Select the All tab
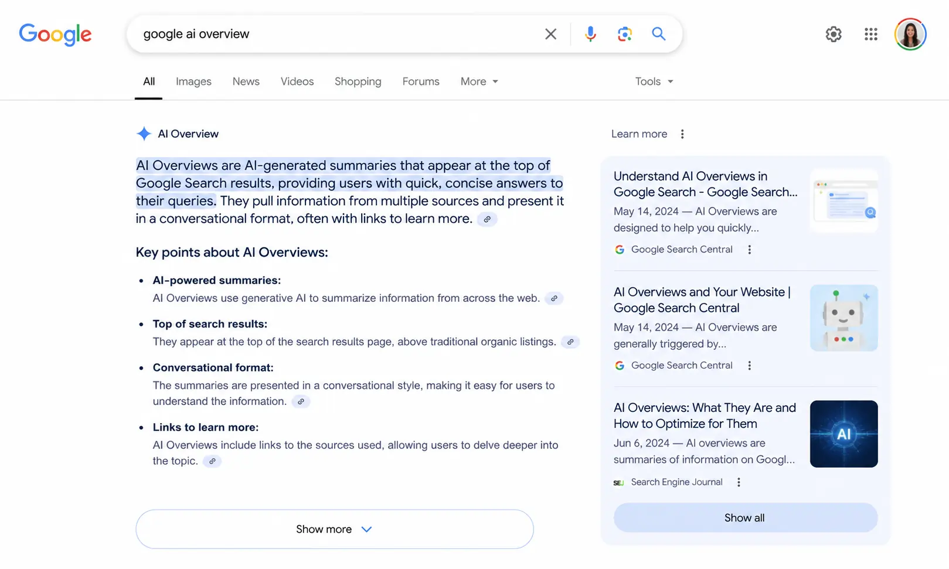The height and width of the screenshot is (569, 949). point(149,81)
